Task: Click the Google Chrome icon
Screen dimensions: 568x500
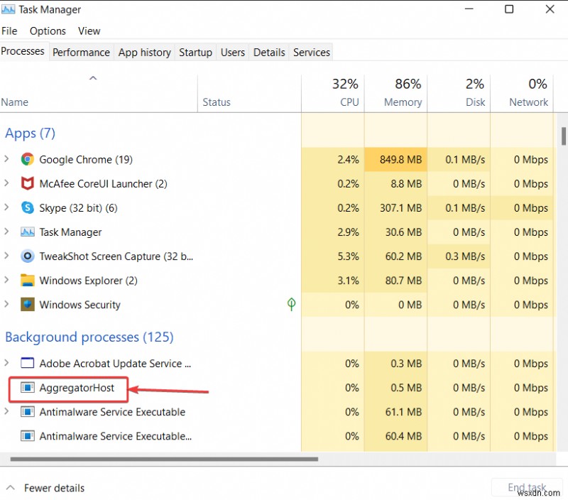Action: coord(28,160)
